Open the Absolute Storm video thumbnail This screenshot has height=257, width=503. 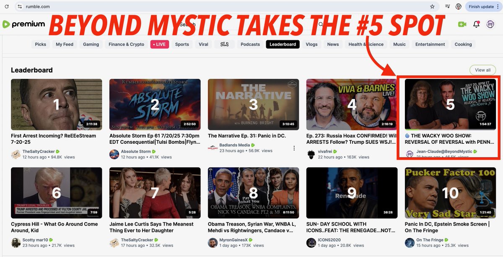point(155,104)
